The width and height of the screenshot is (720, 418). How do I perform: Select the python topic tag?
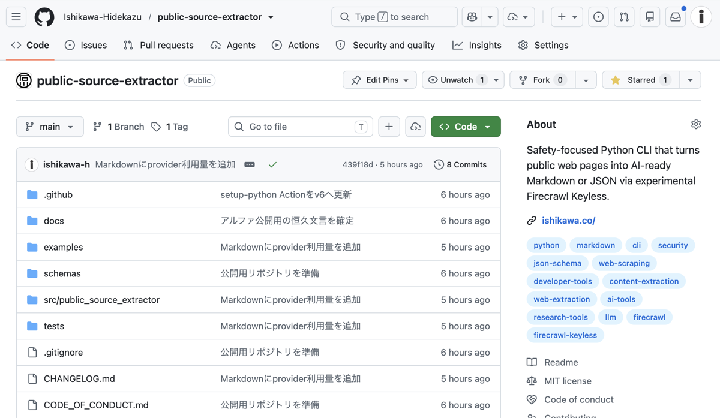click(x=547, y=245)
